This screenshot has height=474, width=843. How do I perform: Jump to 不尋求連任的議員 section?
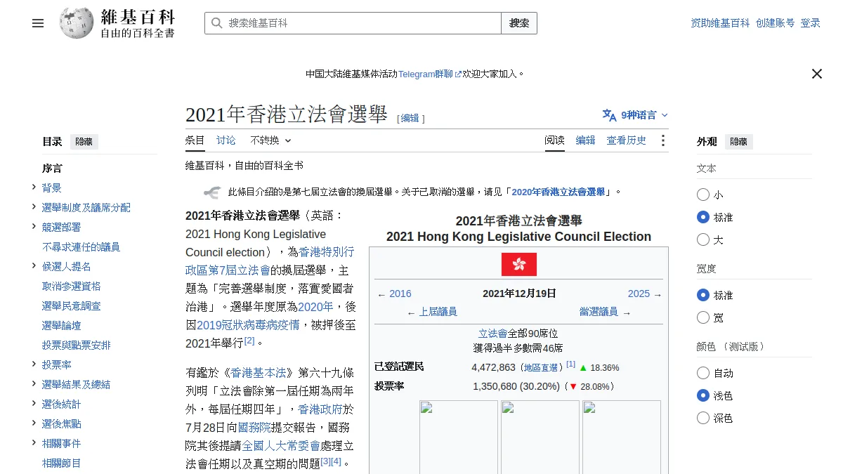pos(81,247)
